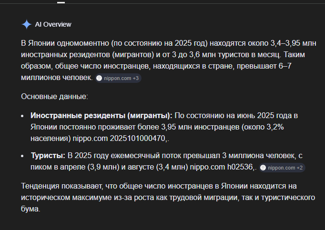Click the 'nippo.com h02536' reference text

[x=222, y=167]
